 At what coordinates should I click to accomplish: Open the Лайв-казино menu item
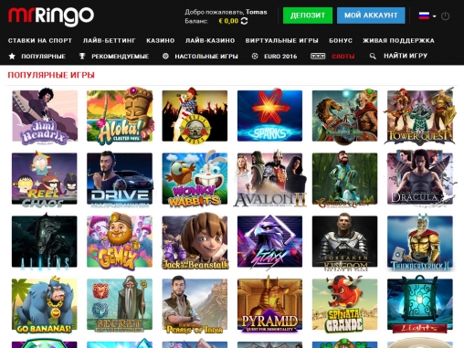pos(210,40)
